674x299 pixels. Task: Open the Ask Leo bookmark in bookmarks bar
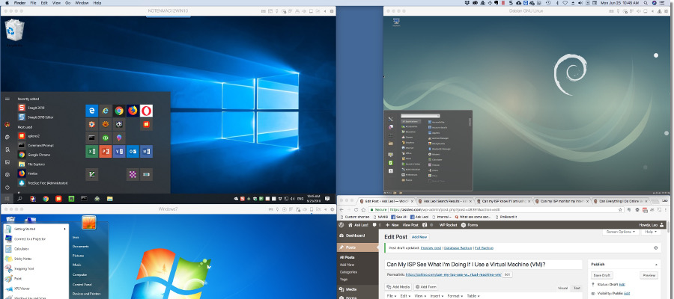[419, 217]
